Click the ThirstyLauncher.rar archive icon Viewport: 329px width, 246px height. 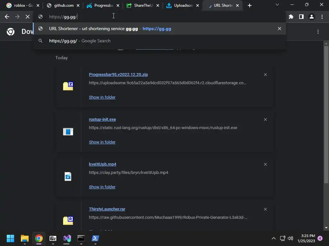click(x=68, y=220)
